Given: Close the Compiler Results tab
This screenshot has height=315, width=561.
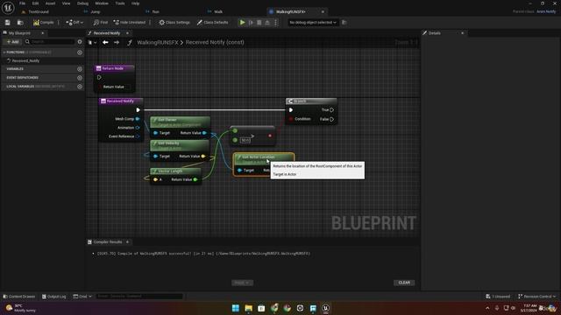Looking at the screenshot, I should (127, 242).
